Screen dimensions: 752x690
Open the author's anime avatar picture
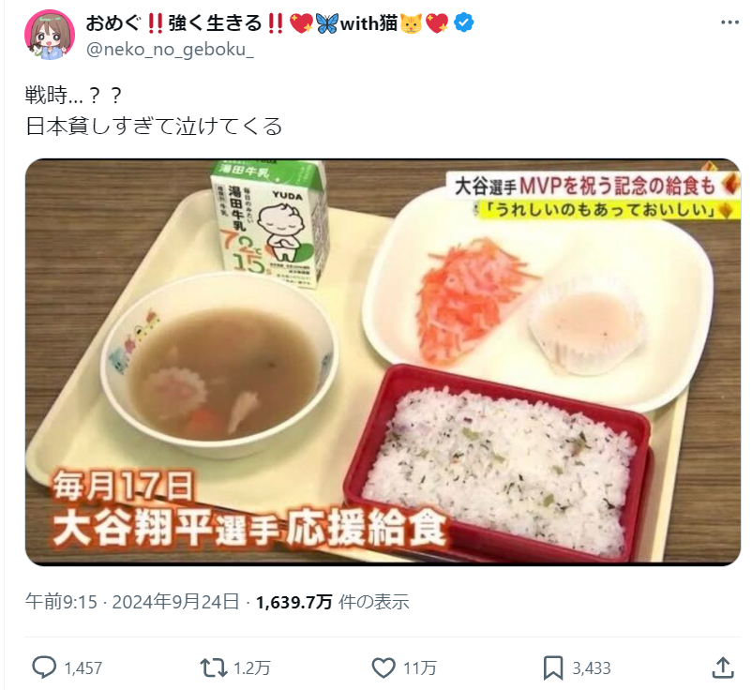[x=50, y=35]
